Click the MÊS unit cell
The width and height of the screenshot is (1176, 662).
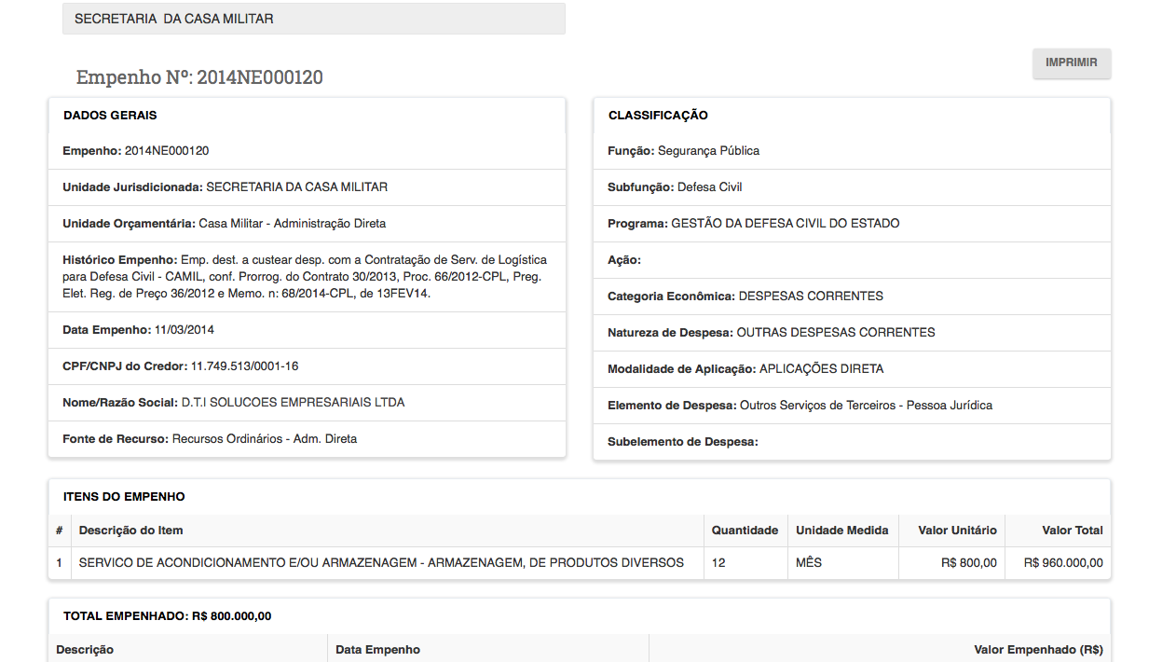pyautogui.click(x=842, y=563)
